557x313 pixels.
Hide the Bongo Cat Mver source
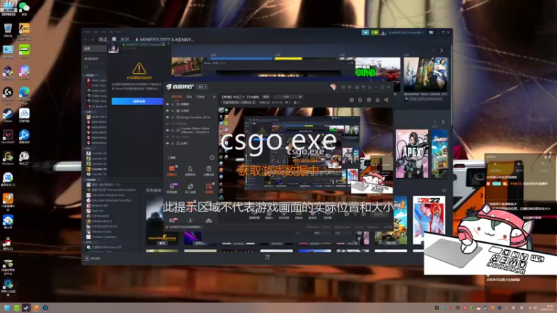coord(168,117)
